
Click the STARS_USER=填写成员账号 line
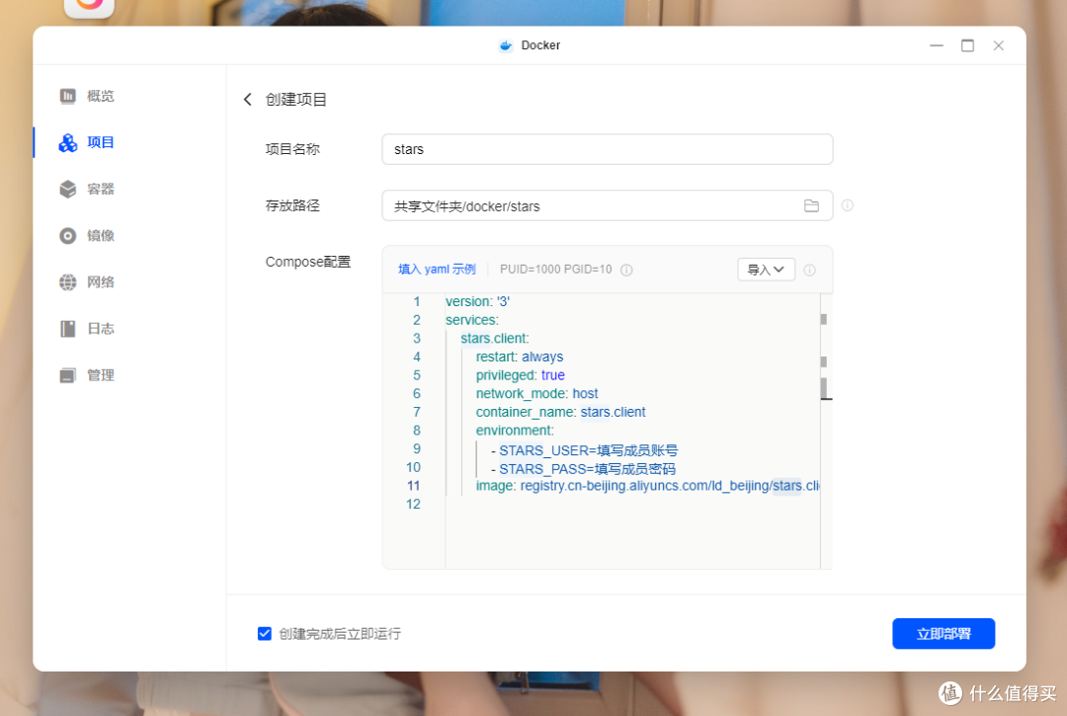(585, 449)
